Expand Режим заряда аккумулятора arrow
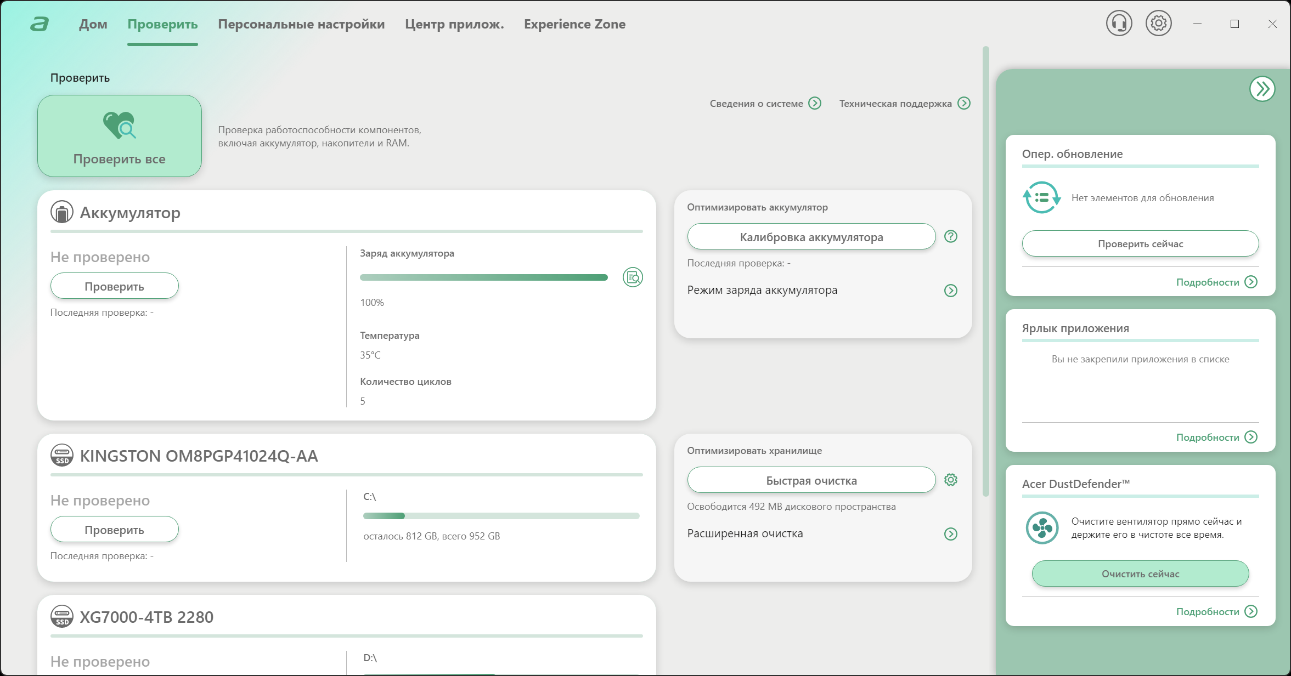The image size is (1291, 676). [x=950, y=291]
